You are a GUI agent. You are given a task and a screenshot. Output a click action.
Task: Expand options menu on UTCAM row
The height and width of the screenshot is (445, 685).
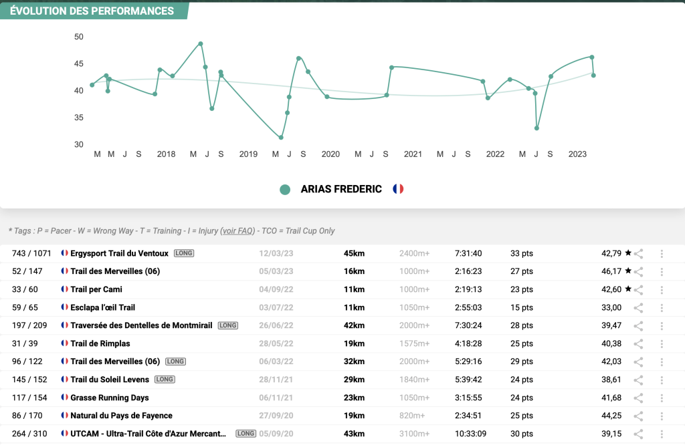pyautogui.click(x=662, y=434)
